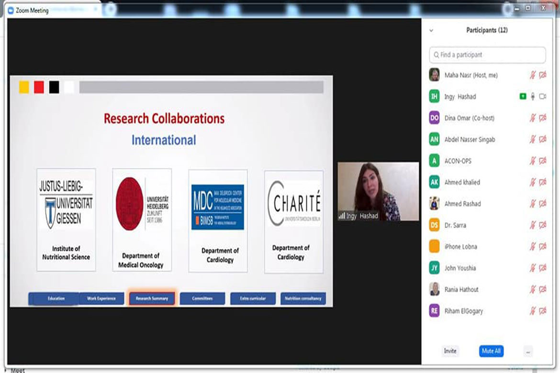Click Rania Hathout's muted microphone icon

click(x=533, y=289)
